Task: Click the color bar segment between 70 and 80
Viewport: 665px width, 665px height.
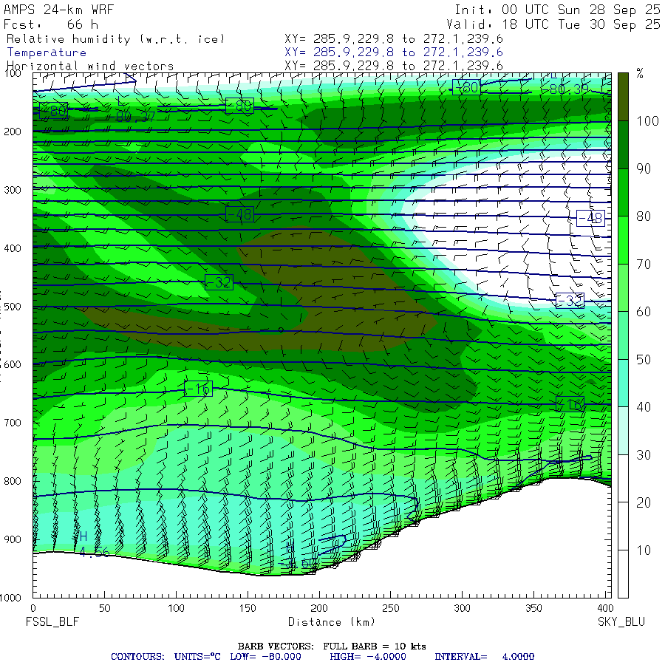Action: pyautogui.click(x=623, y=240)
